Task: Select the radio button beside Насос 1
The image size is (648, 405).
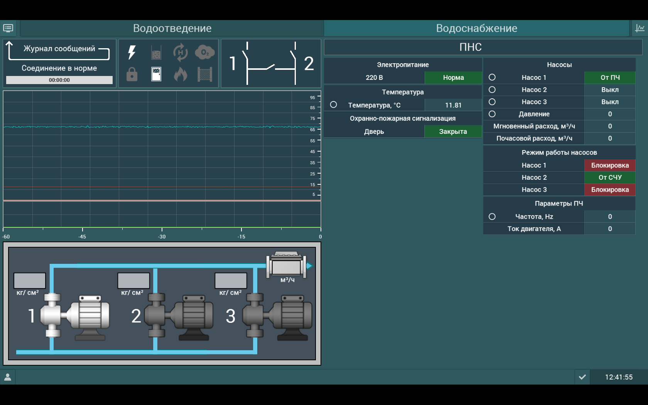Action: [x=492, y=77]
